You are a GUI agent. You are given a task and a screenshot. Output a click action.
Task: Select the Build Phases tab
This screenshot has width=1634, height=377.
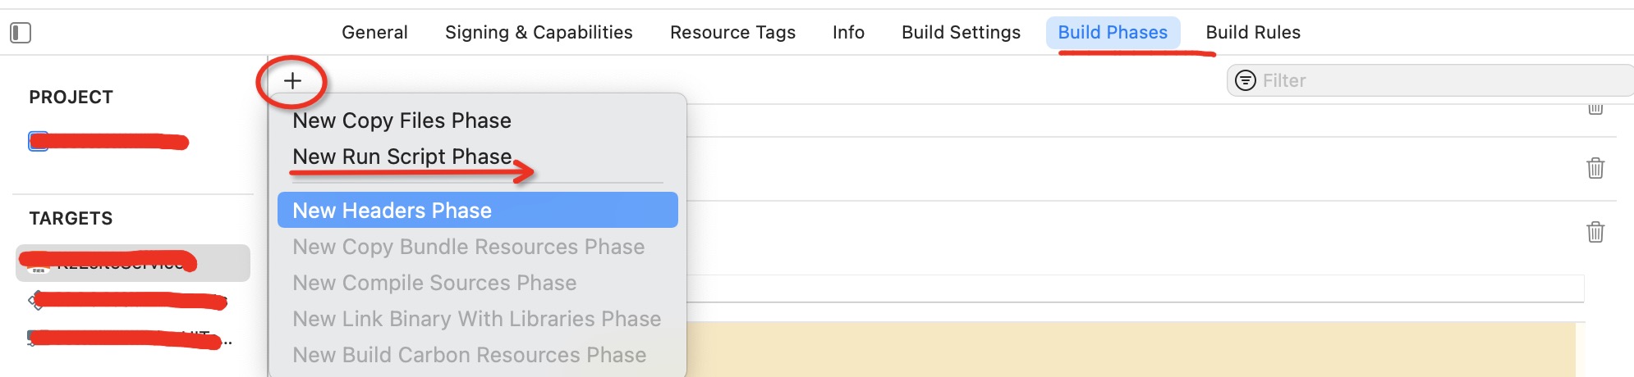click(x=1113, y=33)
